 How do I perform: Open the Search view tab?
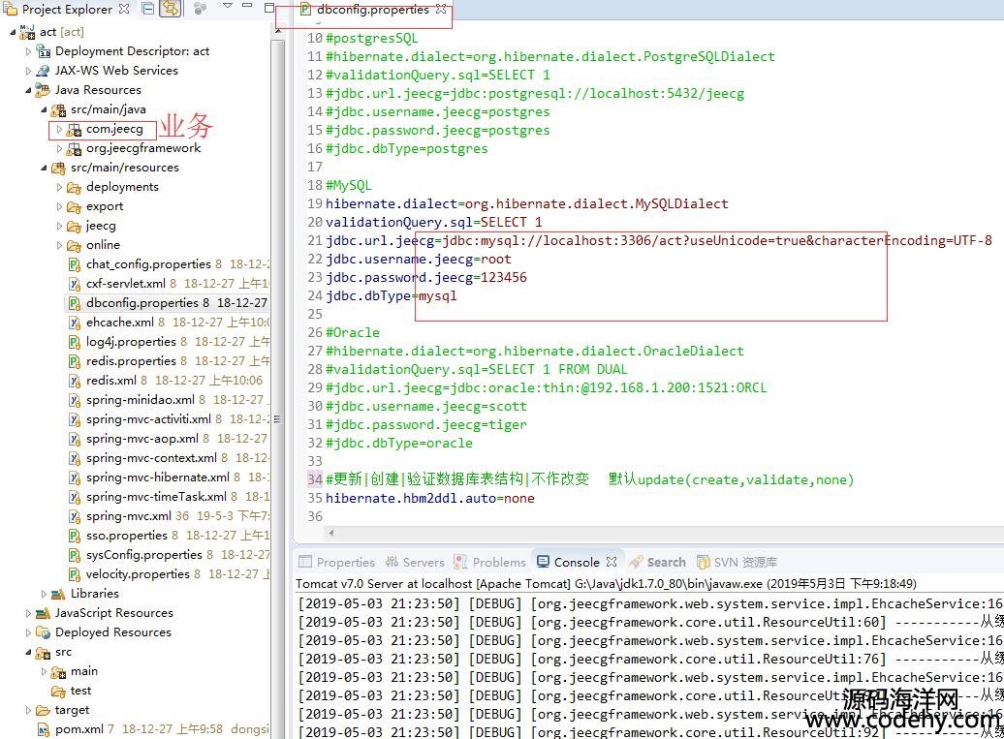tap(658, 563)
